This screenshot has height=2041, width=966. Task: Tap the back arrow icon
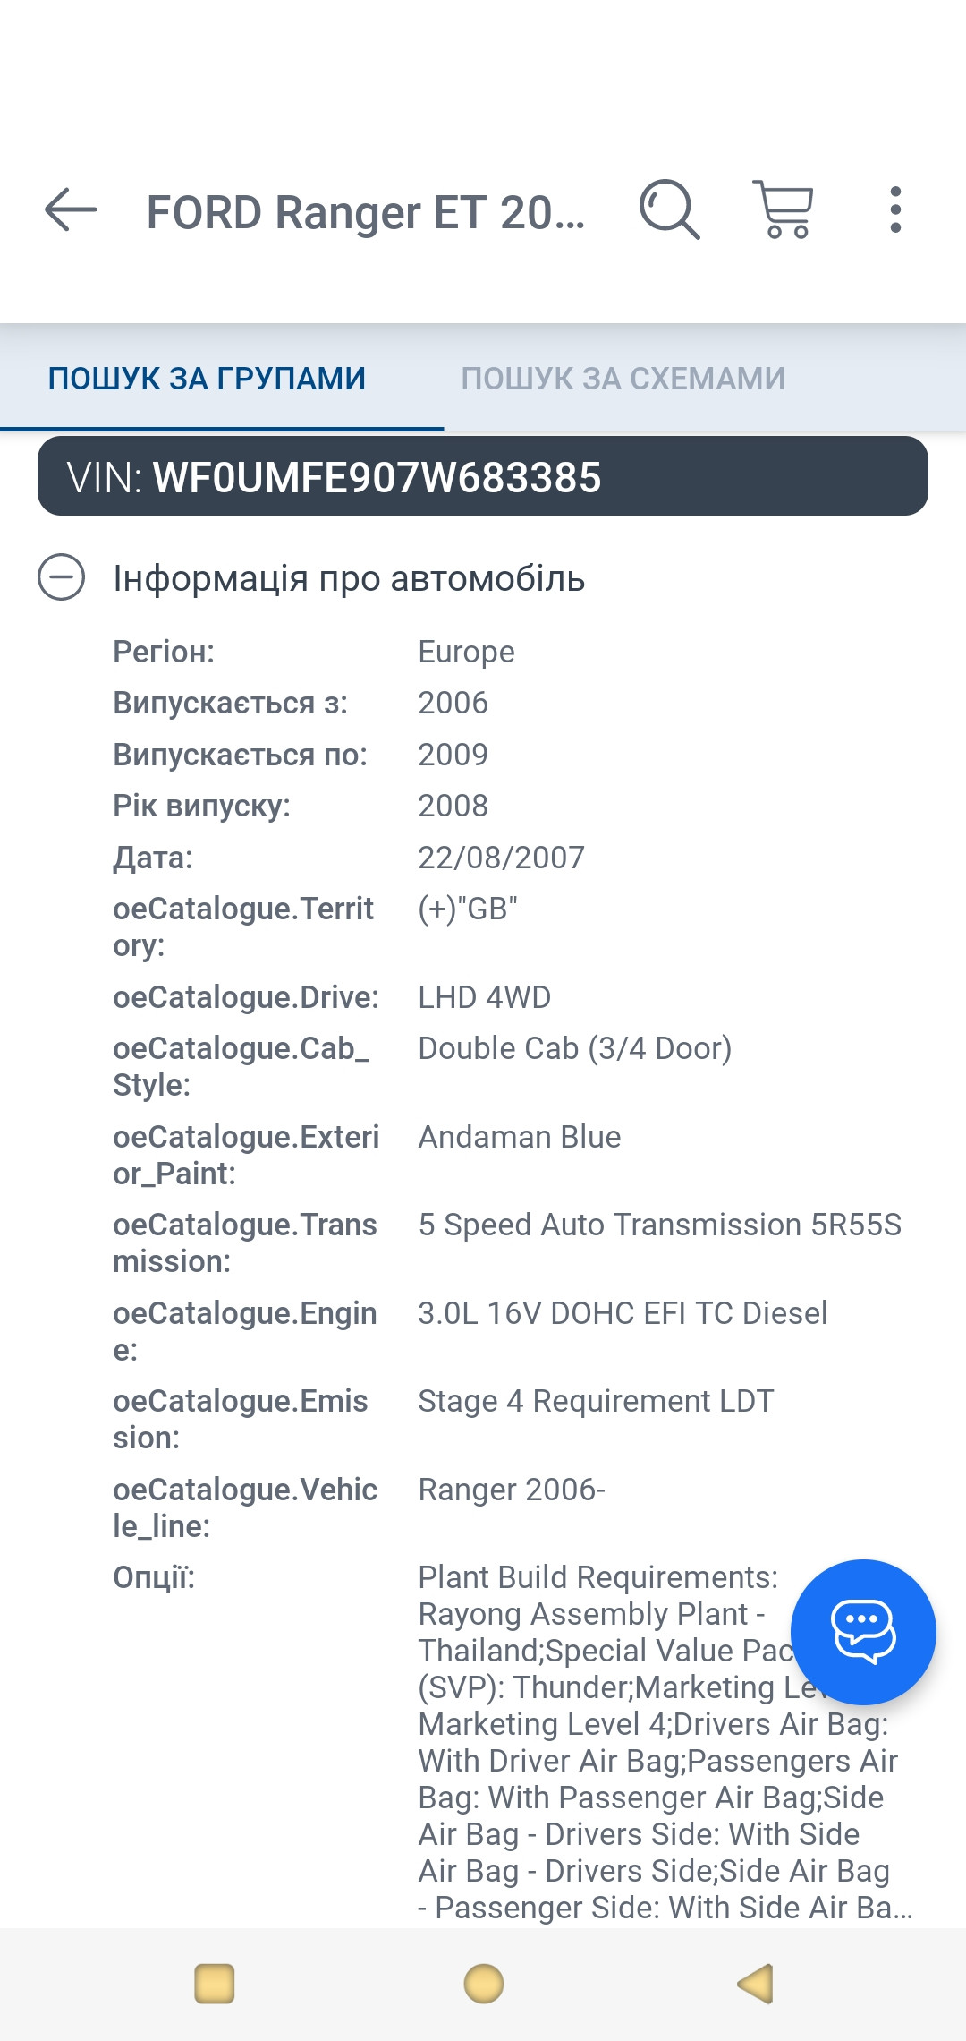pos(71,210)
